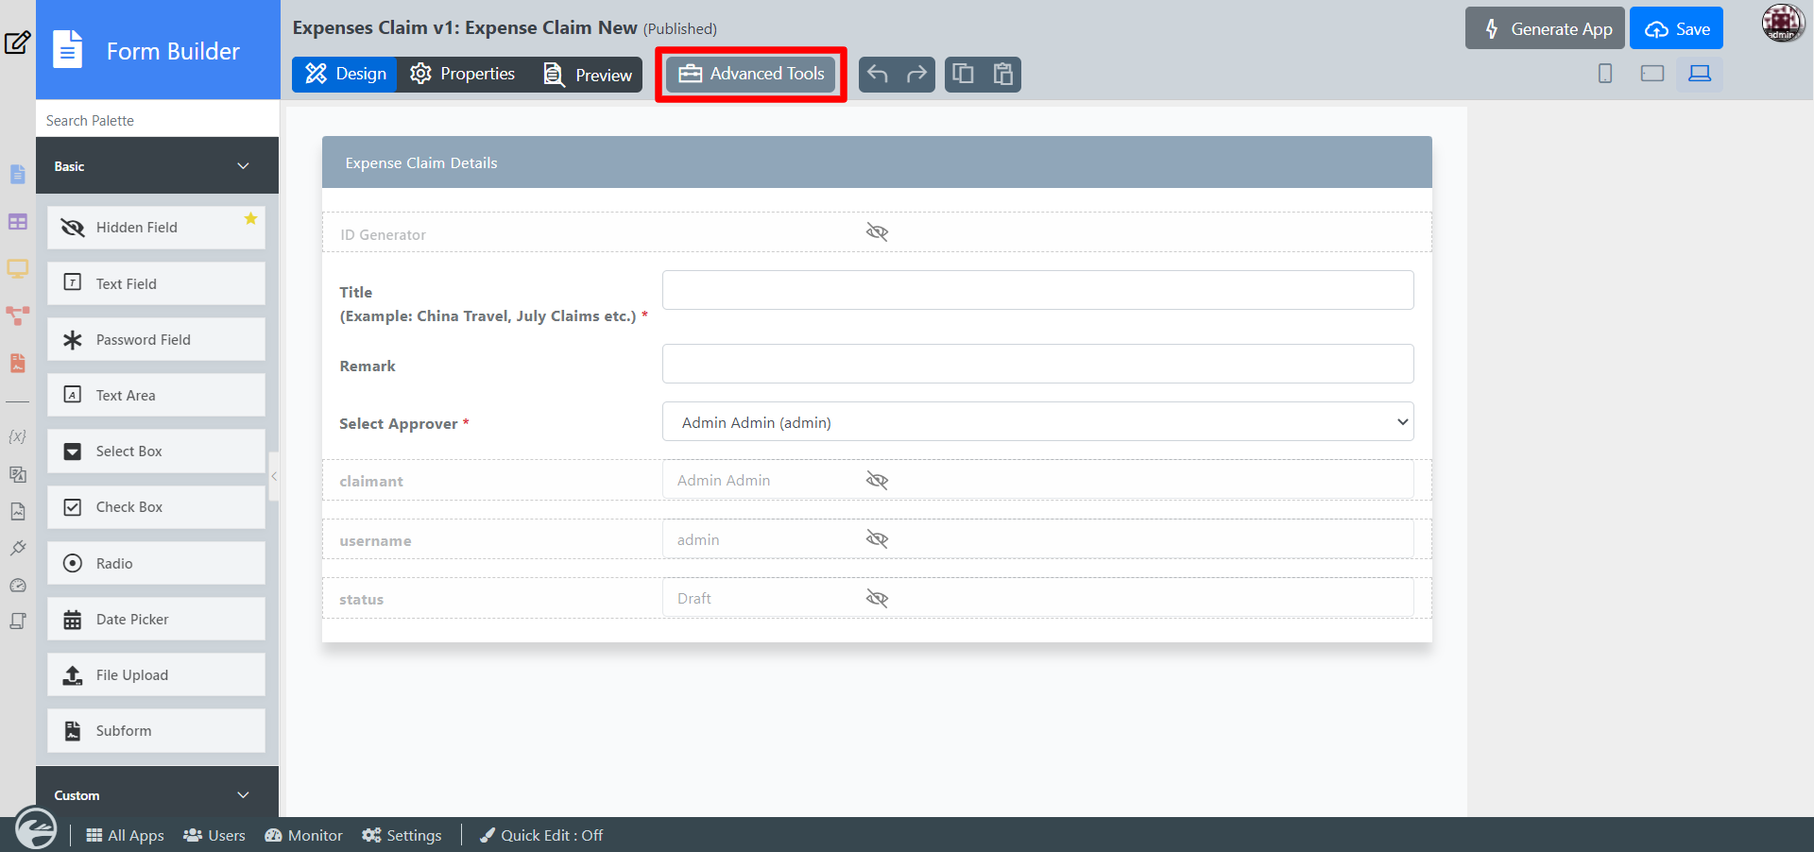The image size is (1814, 852).
Task: Open the plug icon in left sidebar
Action: (18, 548)
